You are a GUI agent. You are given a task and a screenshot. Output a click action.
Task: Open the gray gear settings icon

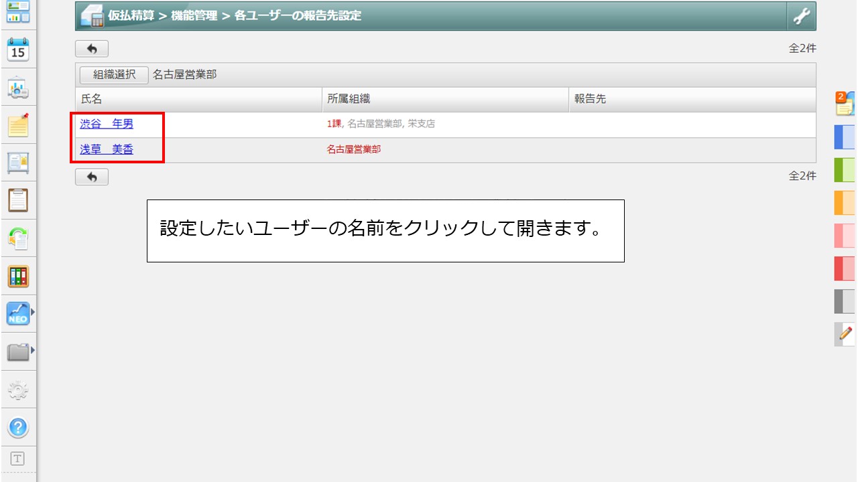coord(18,389)
